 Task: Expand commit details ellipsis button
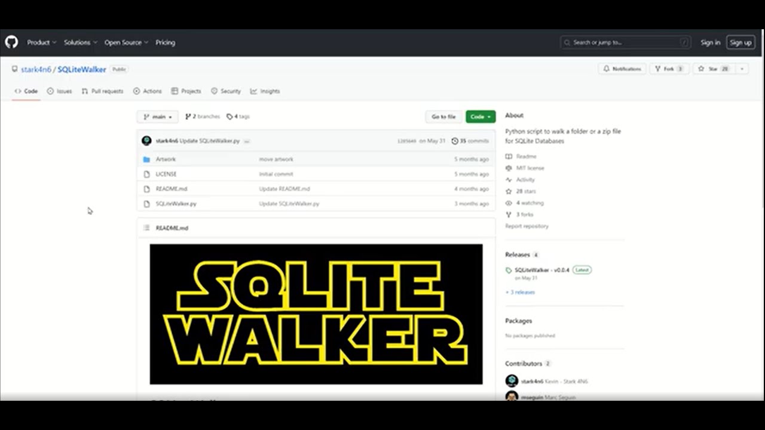(x=247, y=141)
